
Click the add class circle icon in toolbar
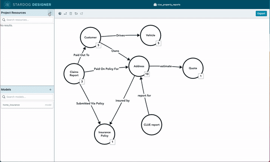pyautogui.click(x=60, y=13)
